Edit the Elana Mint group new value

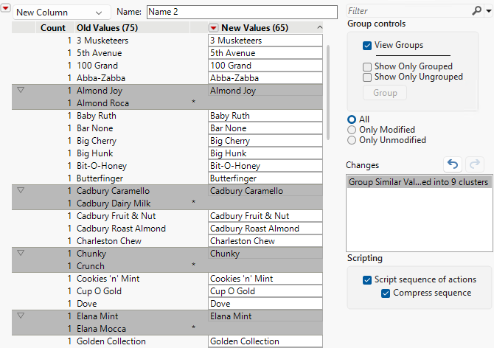tap(265, 316)
